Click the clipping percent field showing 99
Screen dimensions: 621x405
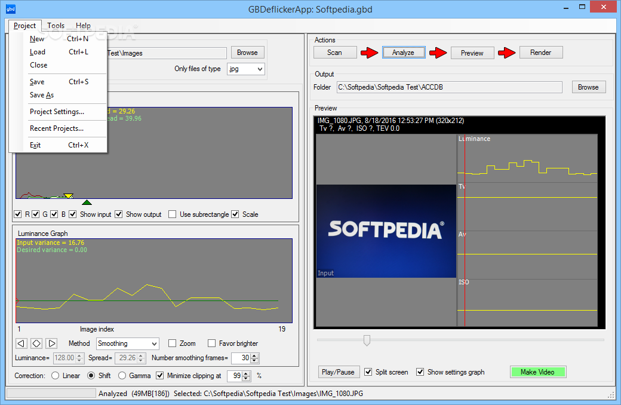235,375
